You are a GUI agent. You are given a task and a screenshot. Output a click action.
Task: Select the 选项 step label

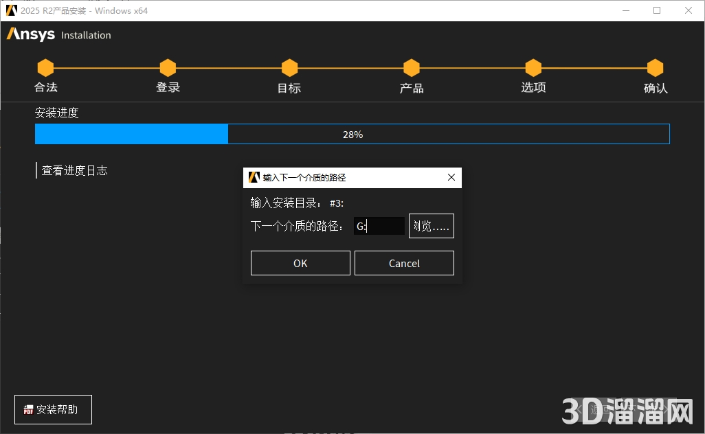click(533, 88)
